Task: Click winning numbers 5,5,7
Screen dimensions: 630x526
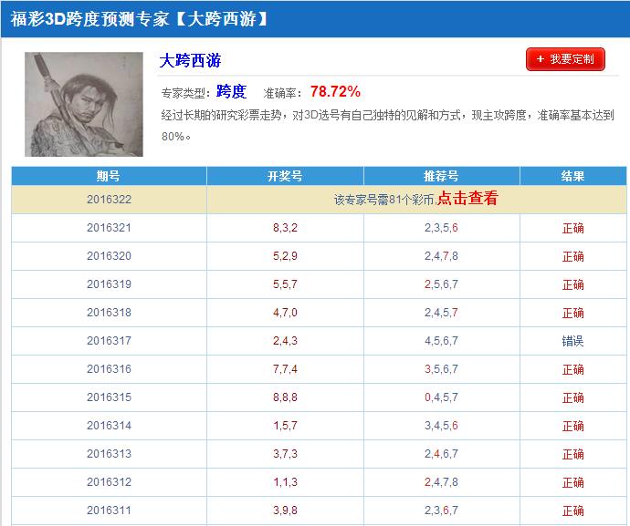Action: 285,284
